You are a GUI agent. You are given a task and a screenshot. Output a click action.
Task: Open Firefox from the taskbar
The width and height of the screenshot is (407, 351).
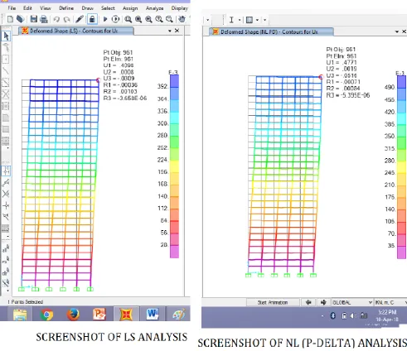[73, 314]
